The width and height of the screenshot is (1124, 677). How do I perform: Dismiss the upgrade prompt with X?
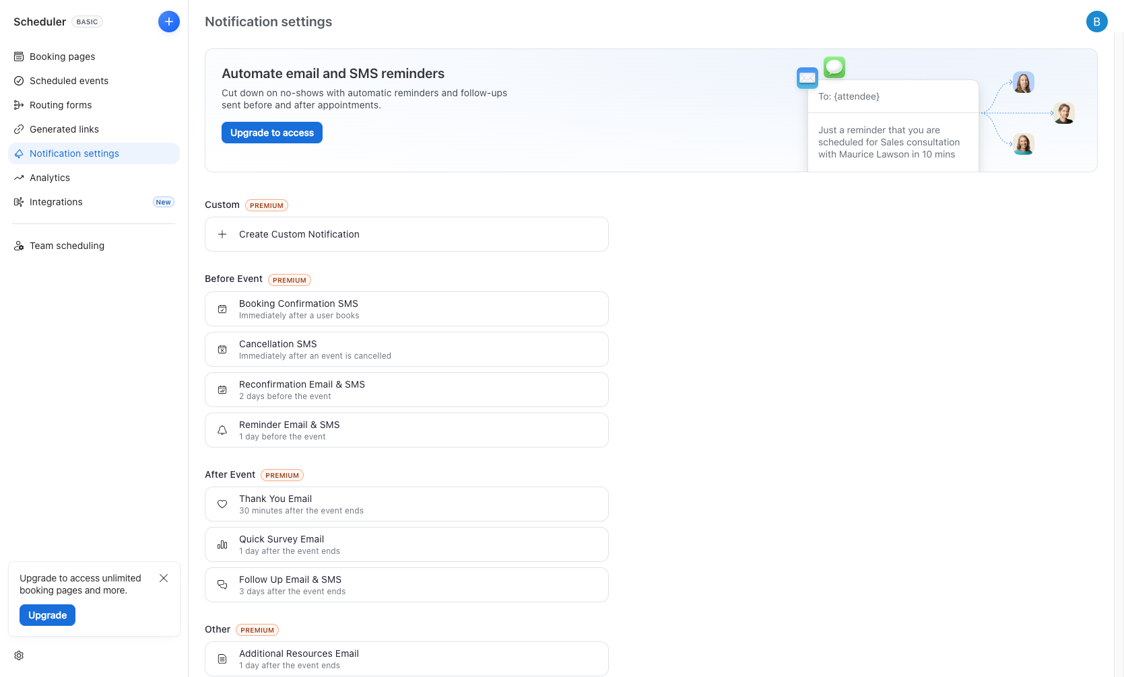(164, 578)
